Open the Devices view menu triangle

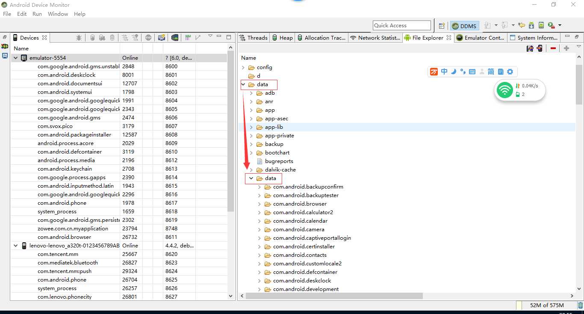[210, 36]
